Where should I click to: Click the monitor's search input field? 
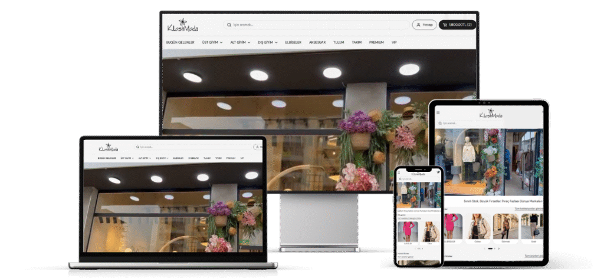tap(319, 25)
